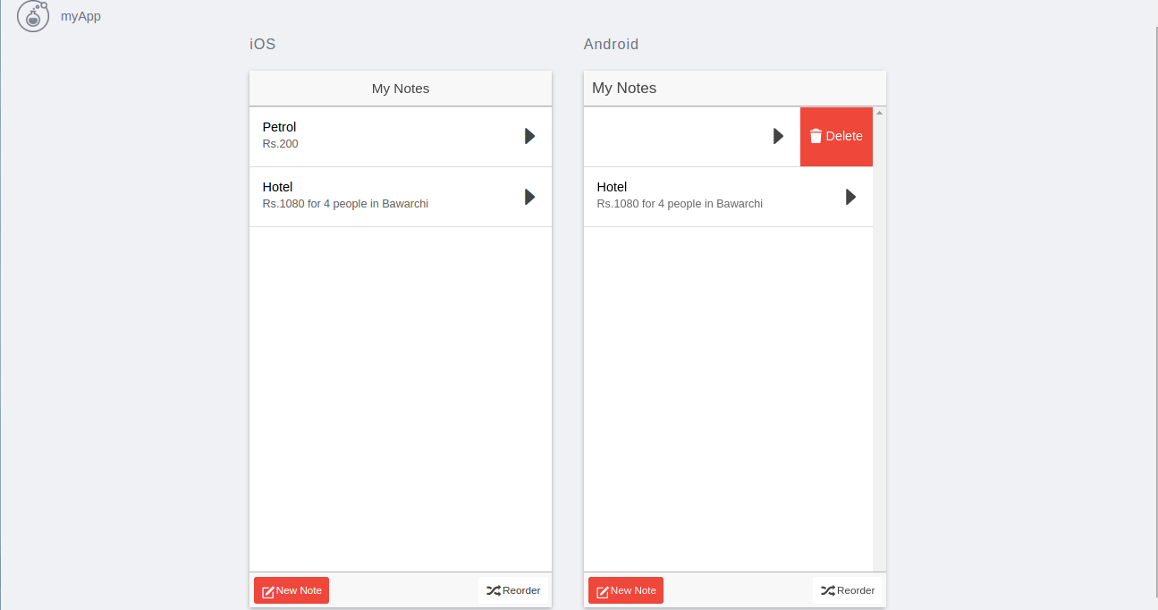Open the myApp title link
1158x610 pixels.
[80, 16]
